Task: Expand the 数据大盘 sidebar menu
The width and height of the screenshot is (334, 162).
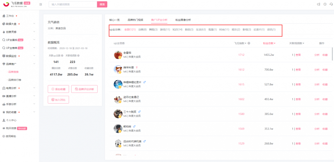Action: pyautogui.click(x=34, y=24)
